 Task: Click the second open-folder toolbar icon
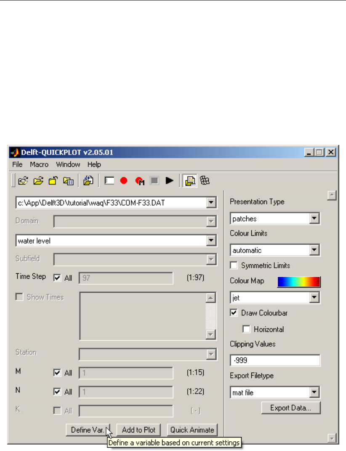pos(38,181)
